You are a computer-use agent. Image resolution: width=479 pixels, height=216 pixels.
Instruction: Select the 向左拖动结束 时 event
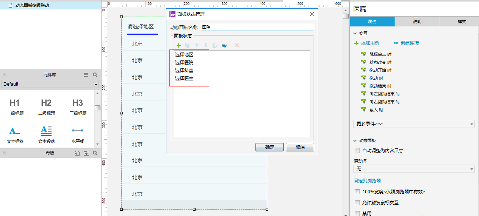coord(385,94)
